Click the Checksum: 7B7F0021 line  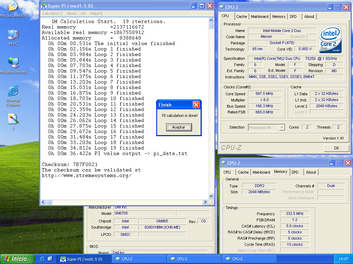(x=70, y=164)
